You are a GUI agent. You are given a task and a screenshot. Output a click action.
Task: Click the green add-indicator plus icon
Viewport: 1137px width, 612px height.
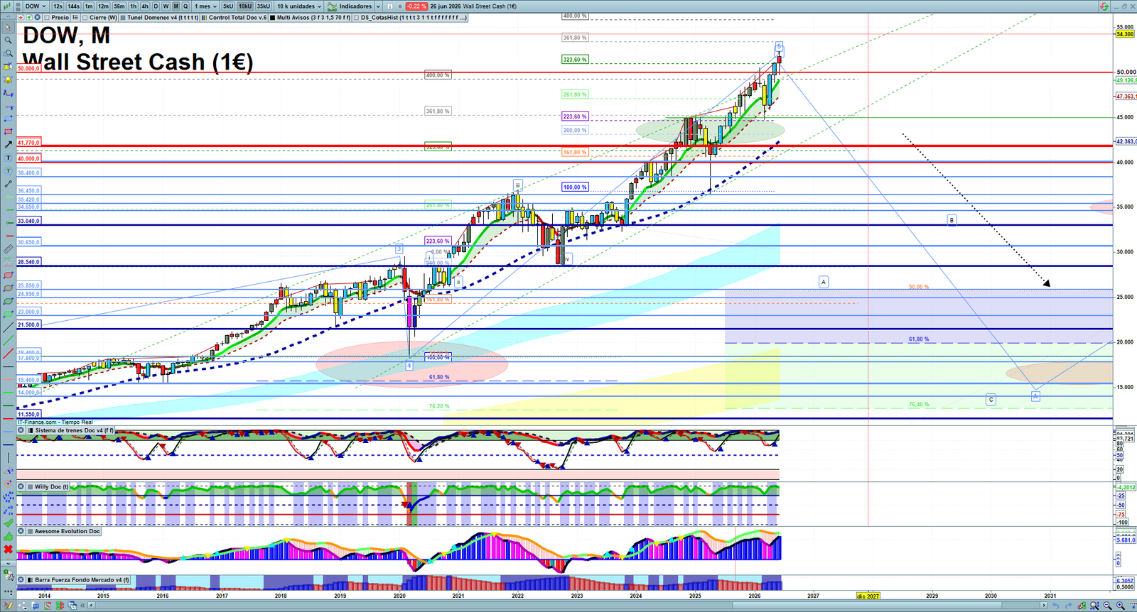(x=29, y=17)
